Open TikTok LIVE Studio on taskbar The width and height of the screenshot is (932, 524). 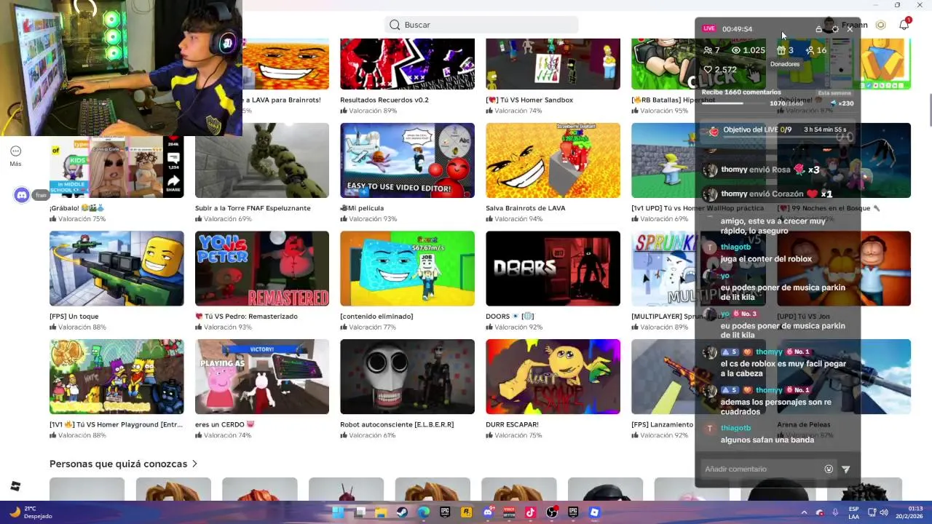pyautogui.click(x=530, y=512)
